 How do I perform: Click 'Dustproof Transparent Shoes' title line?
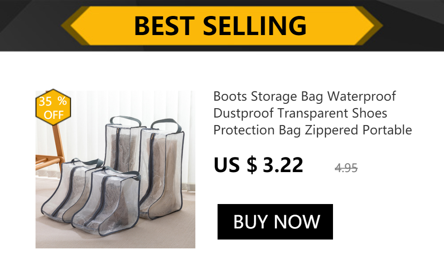(300, 114)
